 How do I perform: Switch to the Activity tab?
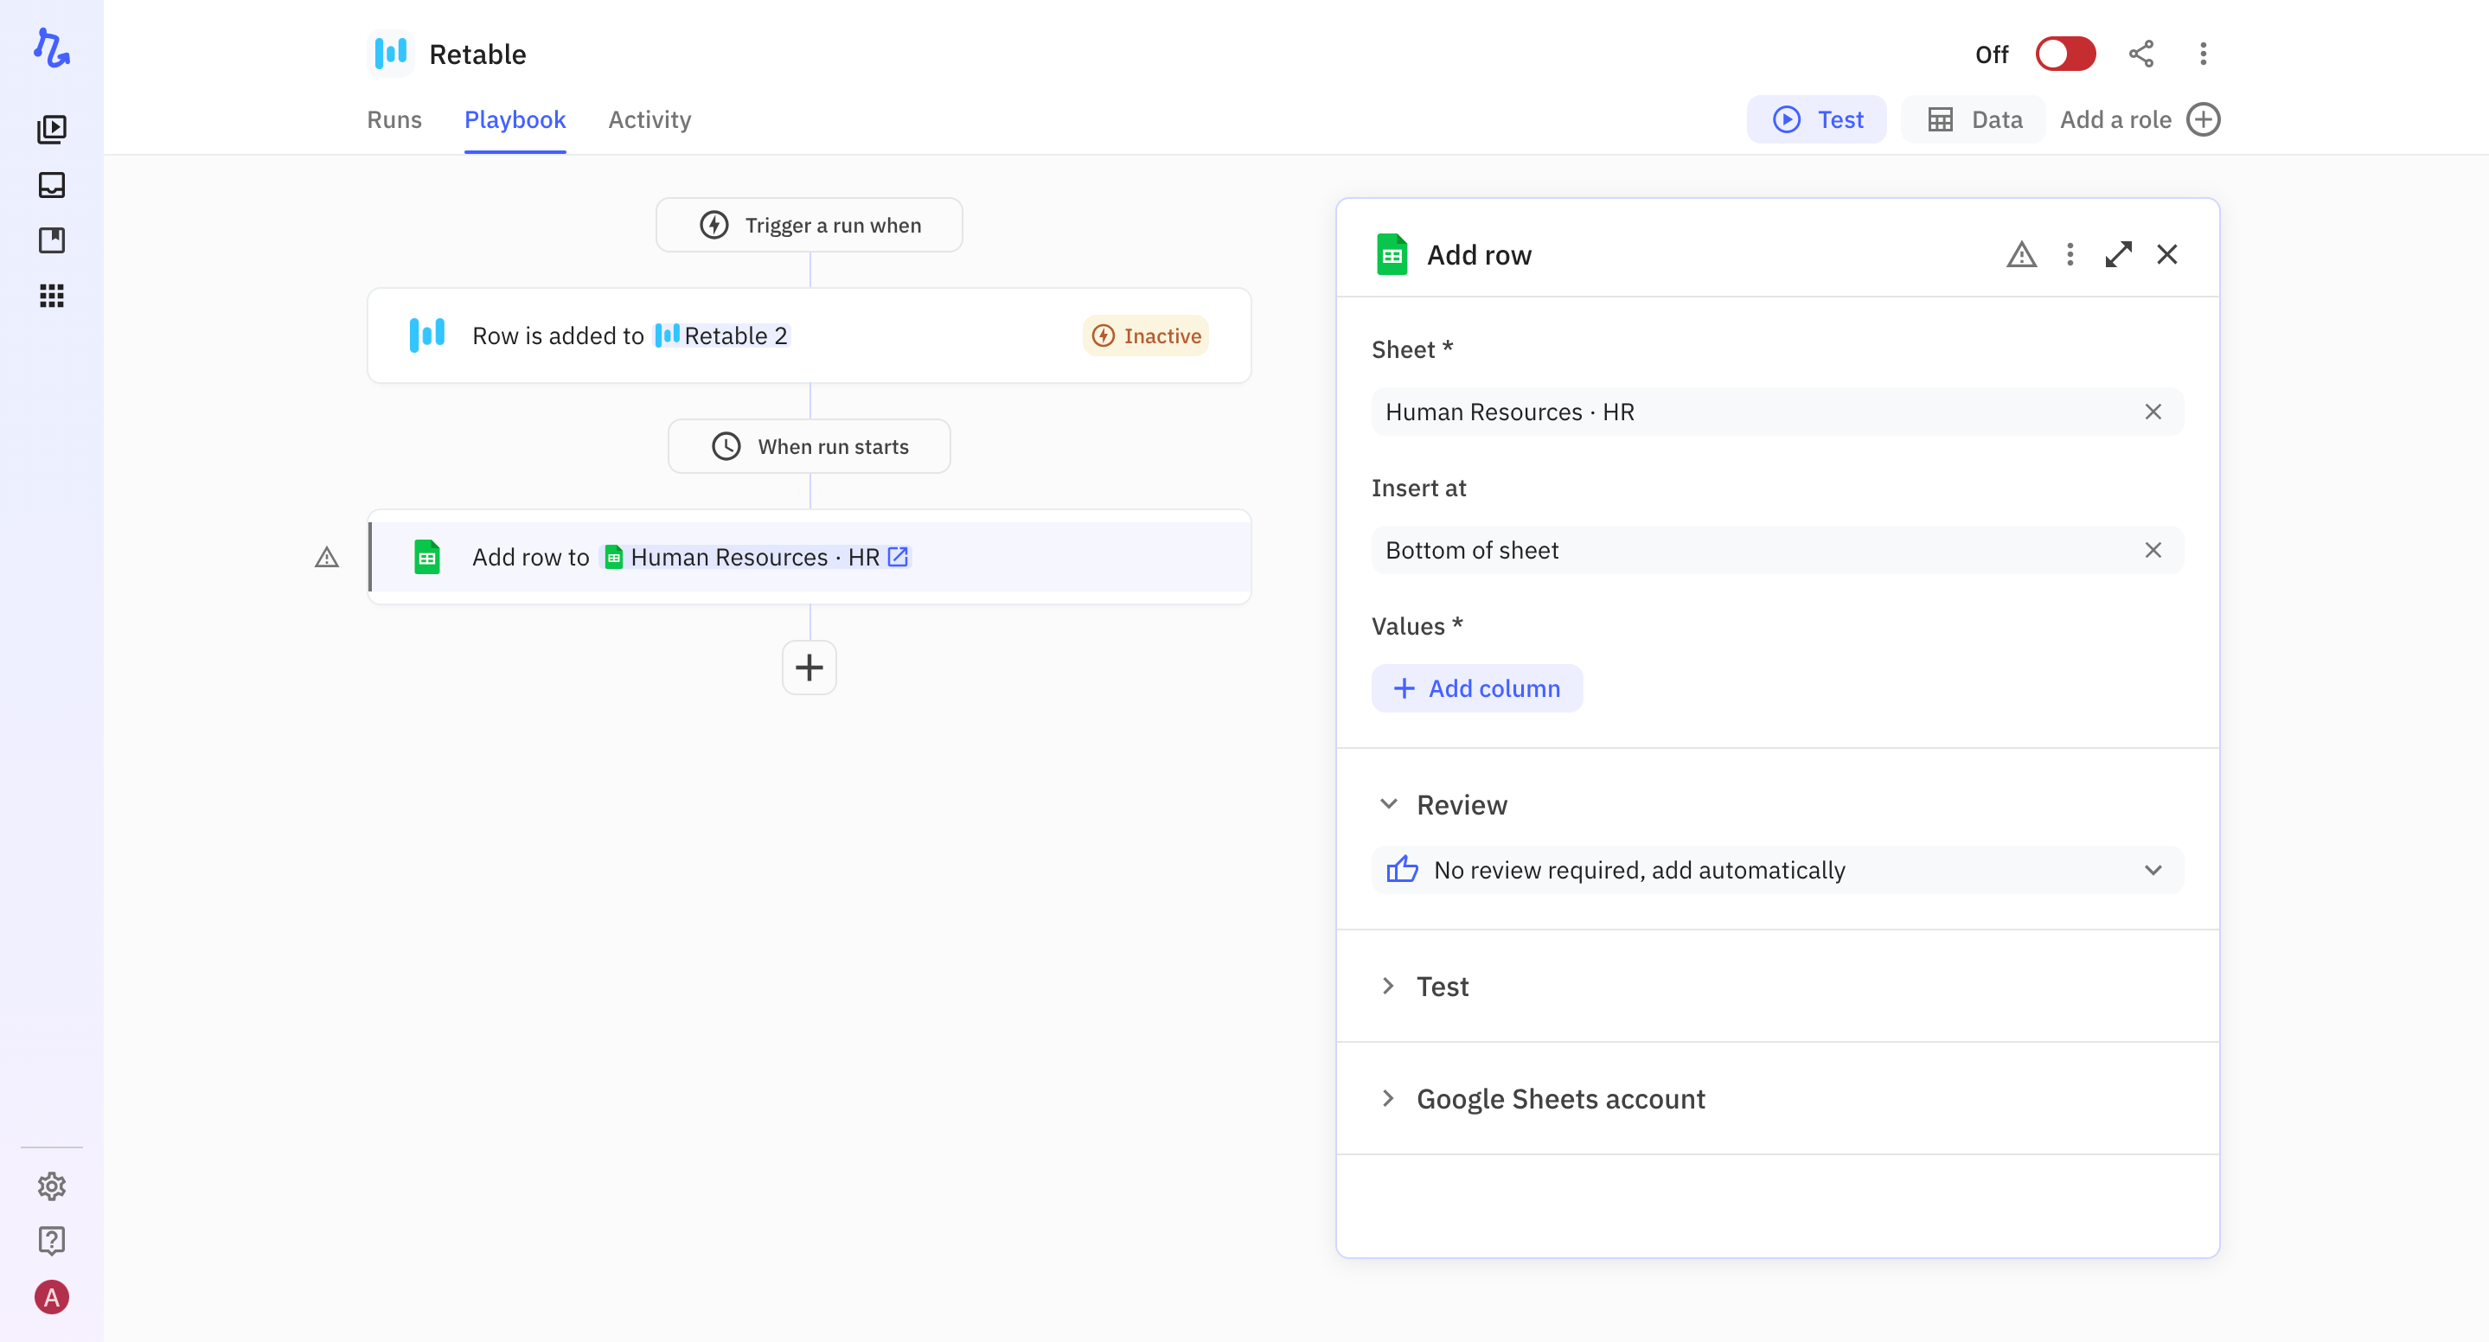click(x=649, y=120)
